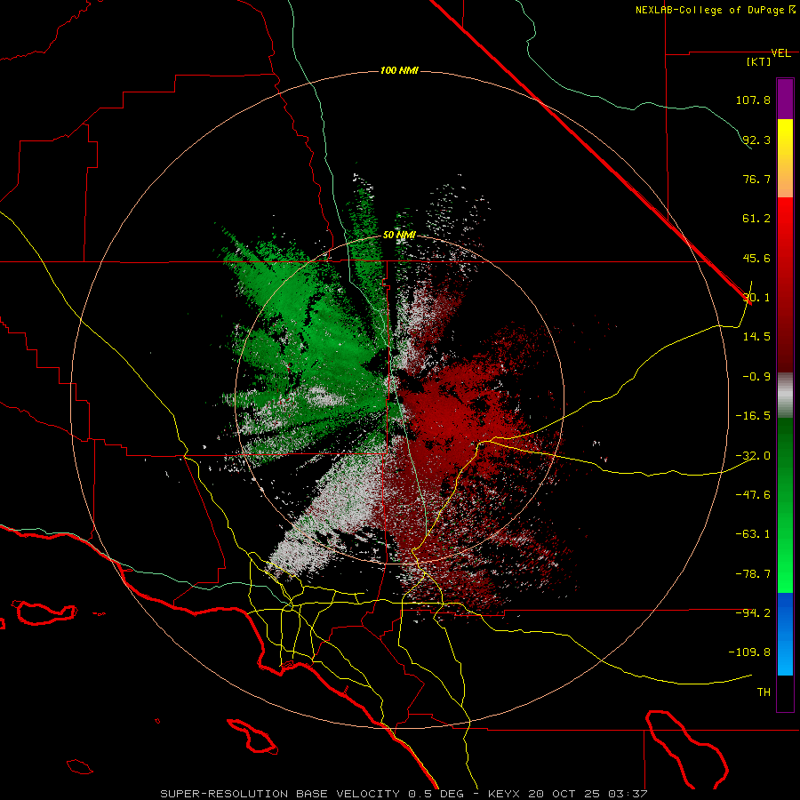Pick the blue segment of the color bar
Image resolution: width=800 pixels, height=800 pixels.
tap(785, 634)
